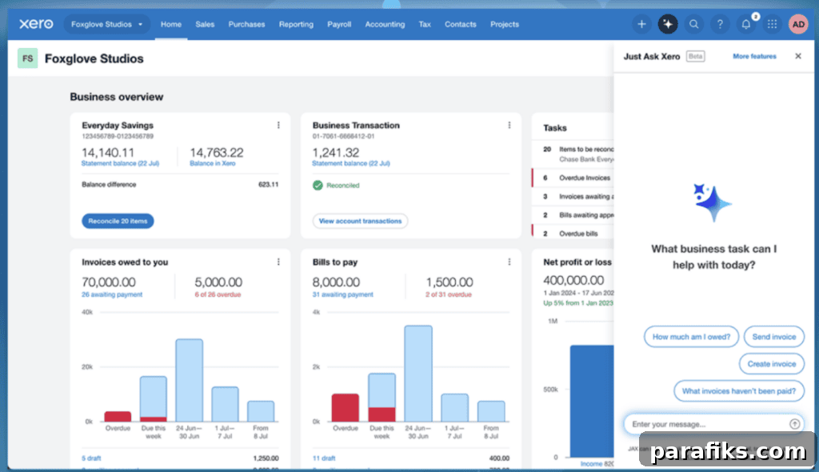Open the help question mark icon
Image resolution: width=819 pixels, height=472 pixels.
[x=720, y=24]
